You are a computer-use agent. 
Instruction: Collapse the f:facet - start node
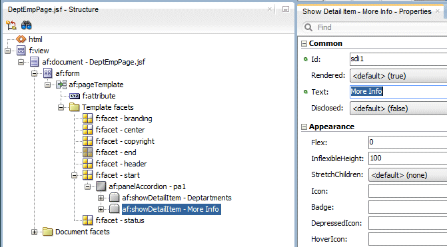coord(75,175)
